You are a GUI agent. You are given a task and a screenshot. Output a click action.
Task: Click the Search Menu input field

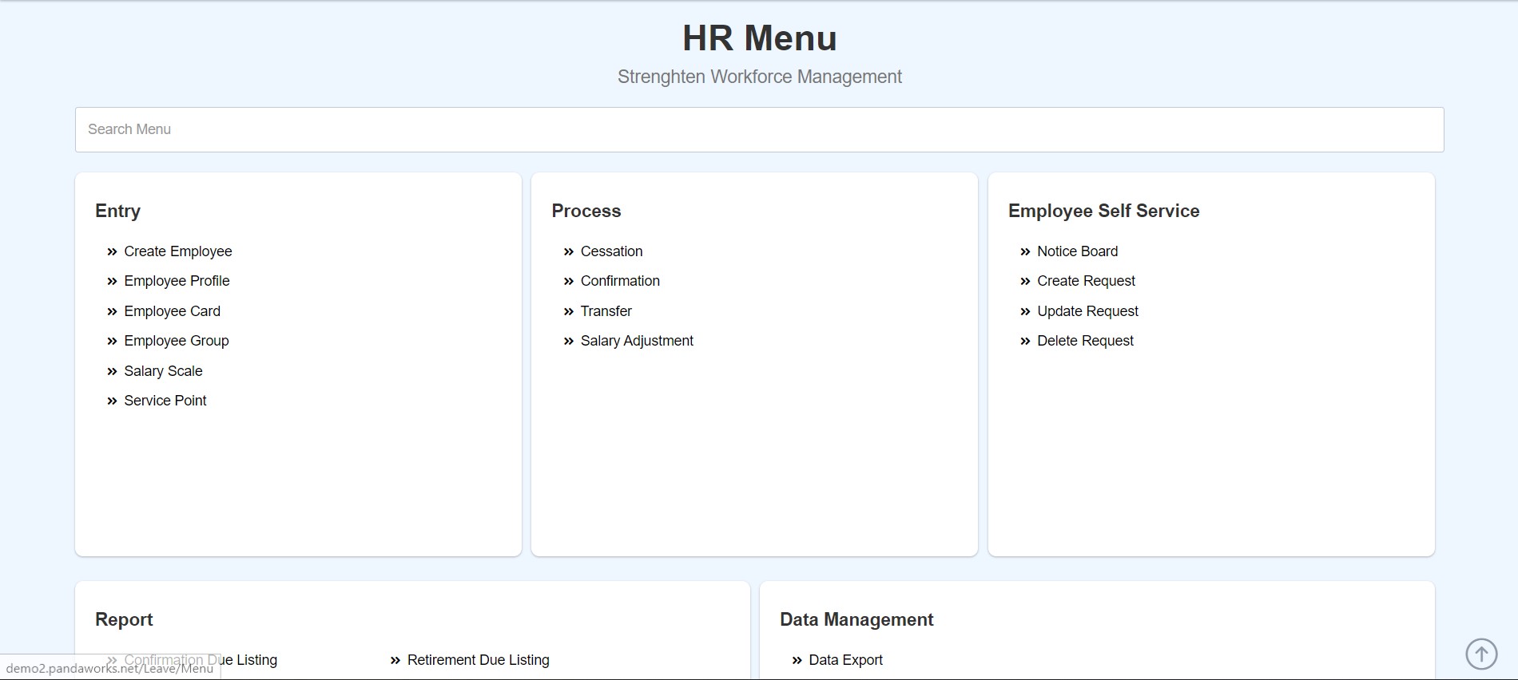coord(759,129)
